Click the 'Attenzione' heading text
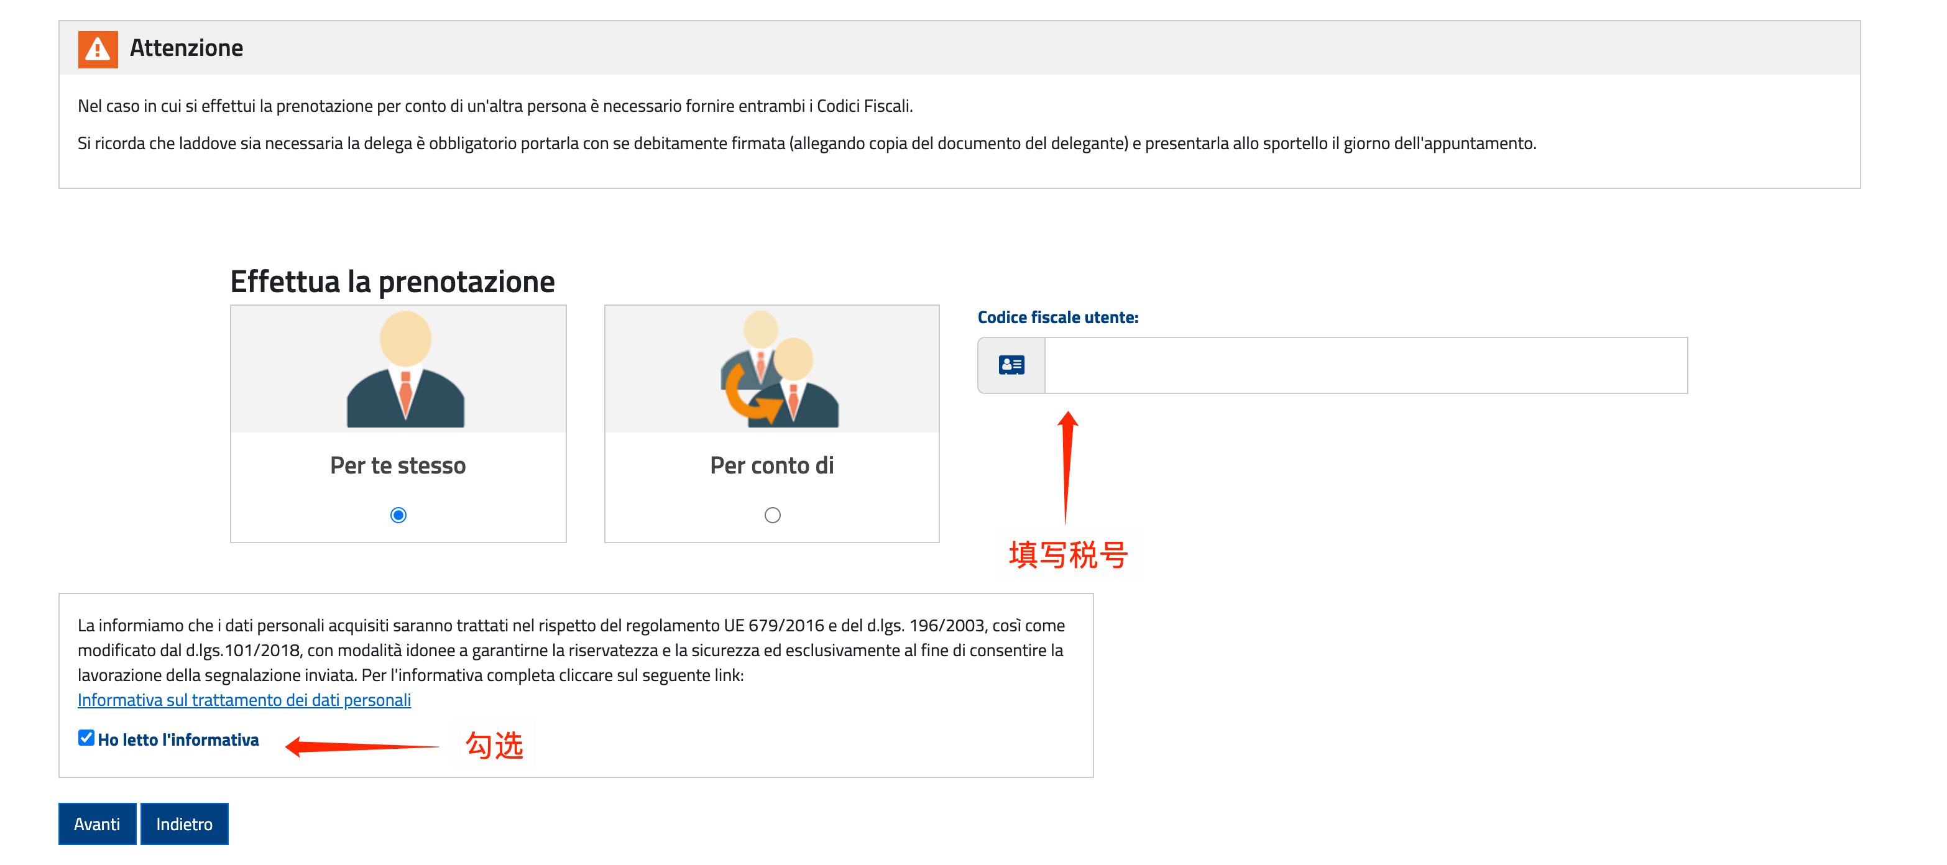1947x865 pixels. click(186, 48)
